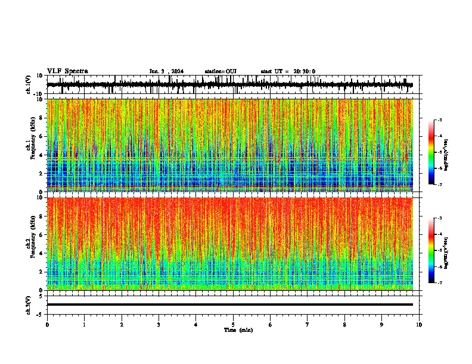Click time axis tick label "3"
This screenshot has height=364, width=472.
159,325
